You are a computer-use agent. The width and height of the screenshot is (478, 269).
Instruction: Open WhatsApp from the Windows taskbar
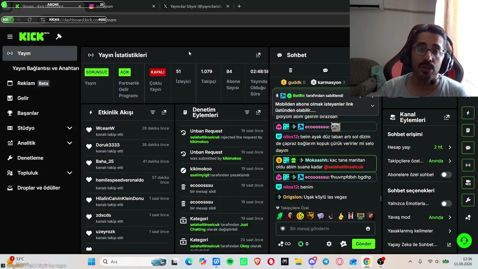(244, 262)
